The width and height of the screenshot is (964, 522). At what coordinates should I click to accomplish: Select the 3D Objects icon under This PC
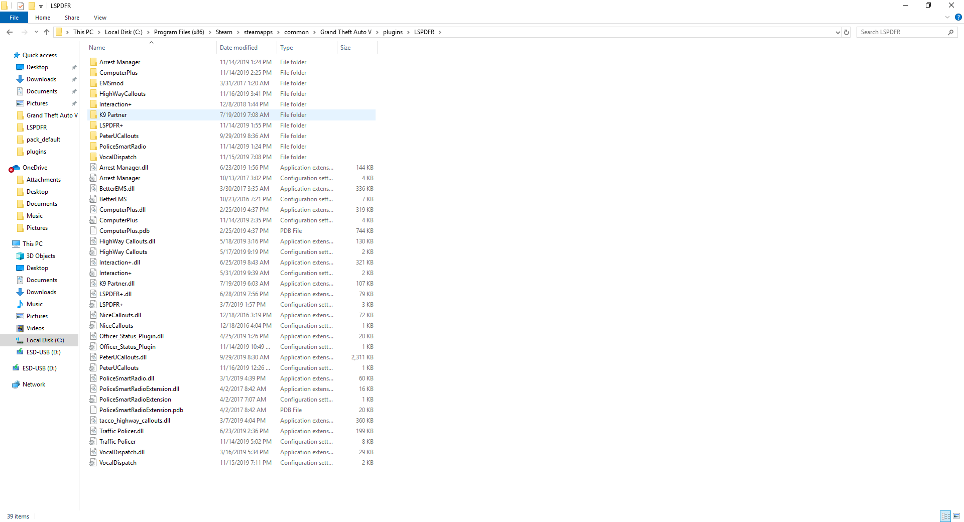click(20, 256)
